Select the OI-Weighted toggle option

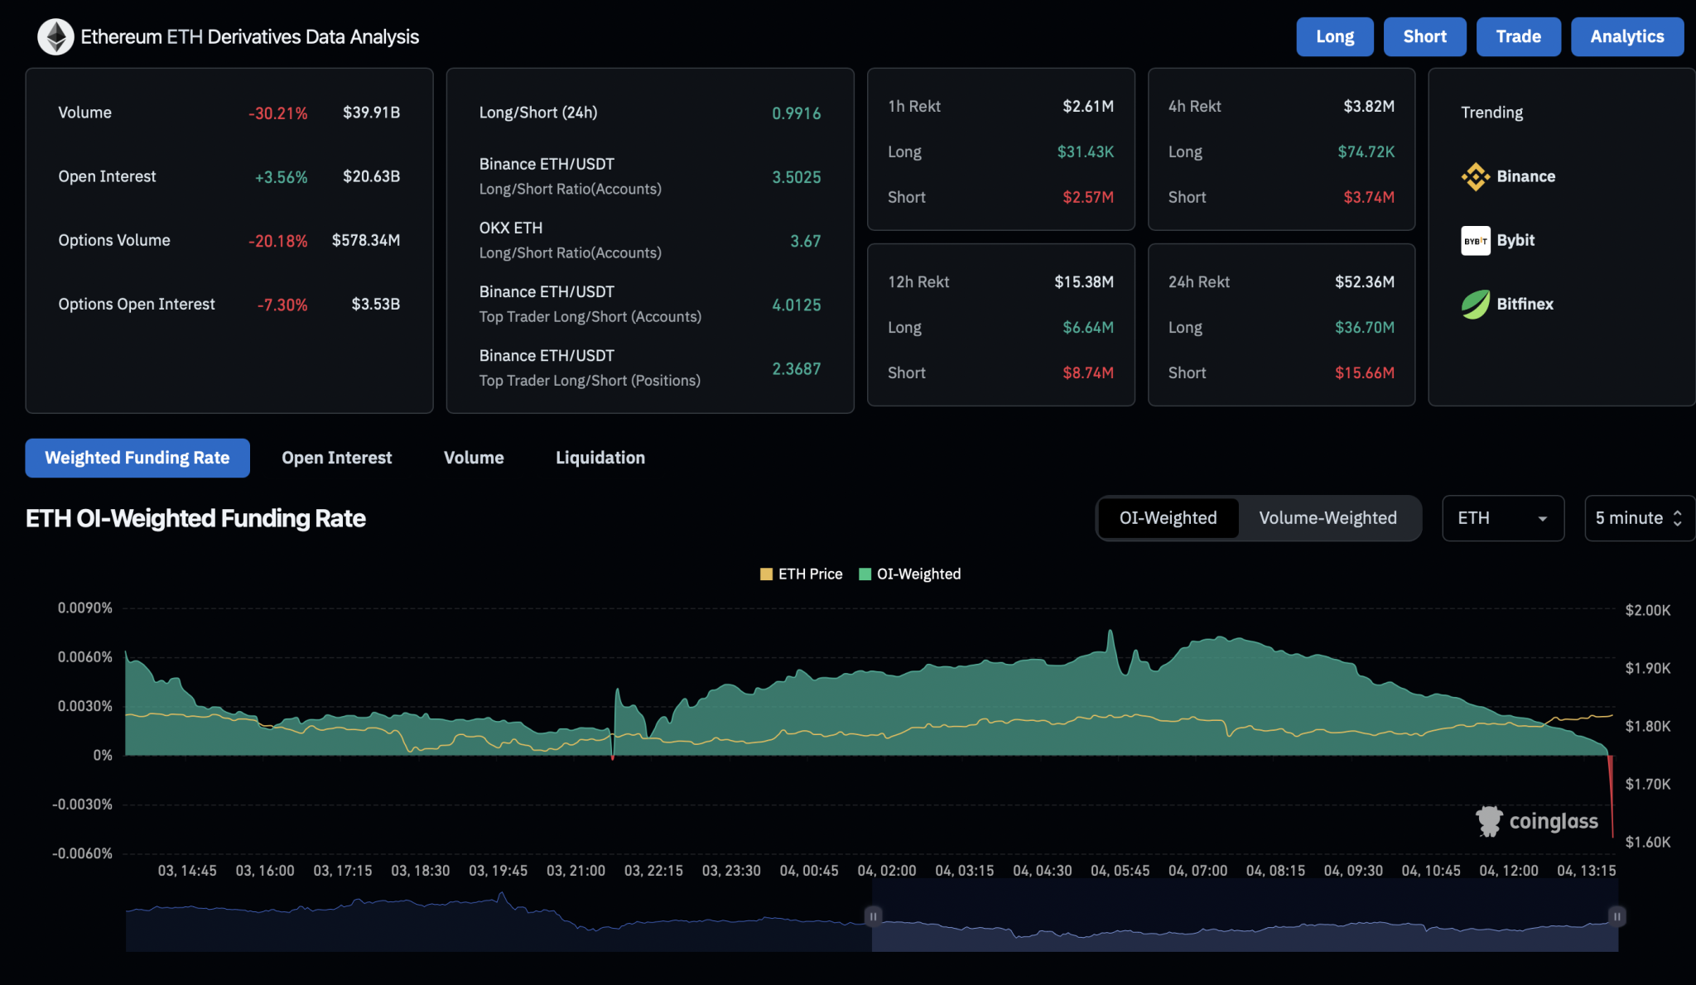[x=1168, y=518]
